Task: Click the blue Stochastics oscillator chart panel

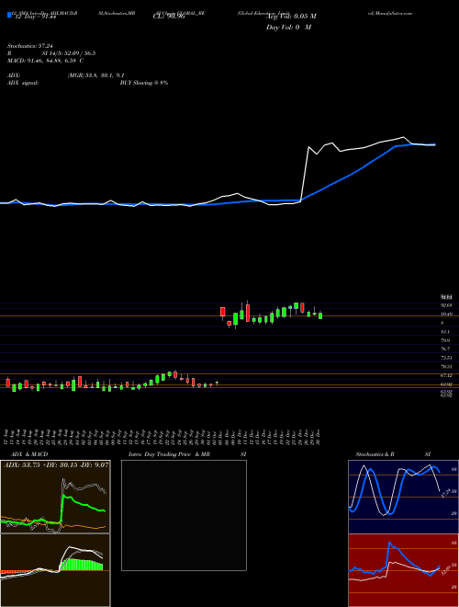Action: point(403,497)
